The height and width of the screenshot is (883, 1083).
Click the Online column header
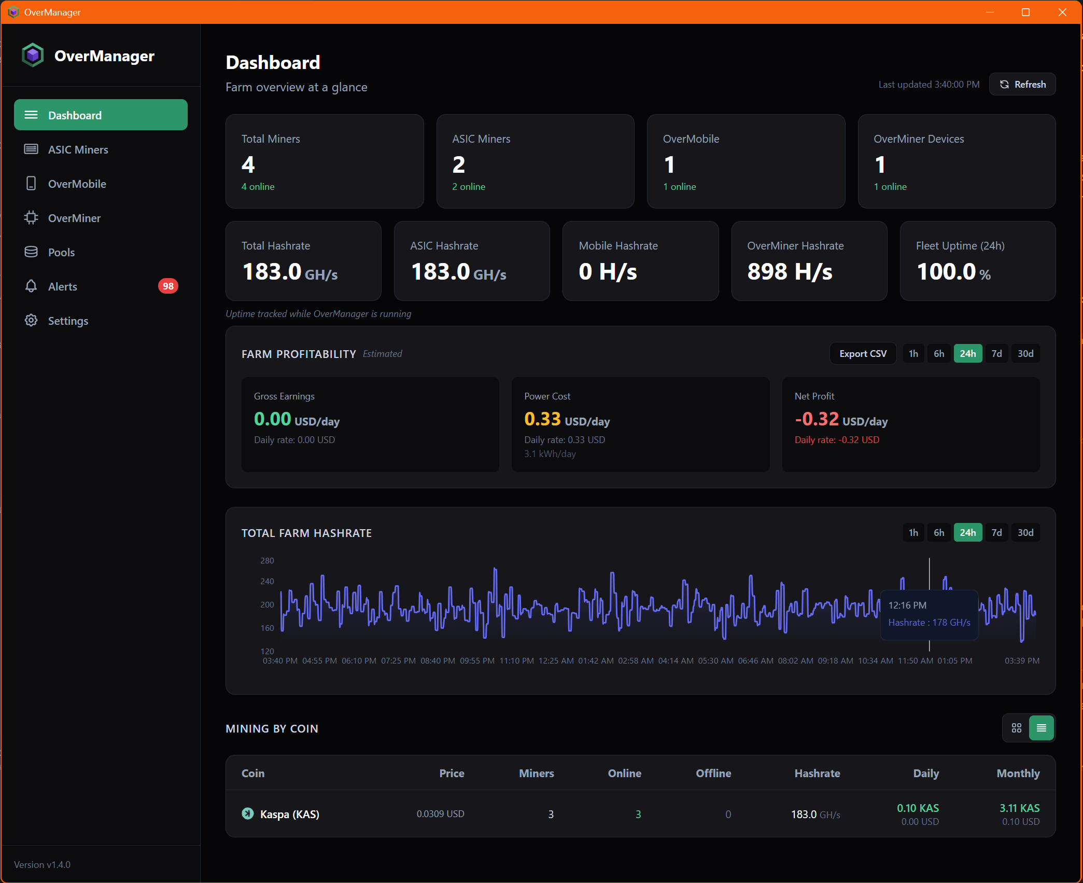point(625,773)
